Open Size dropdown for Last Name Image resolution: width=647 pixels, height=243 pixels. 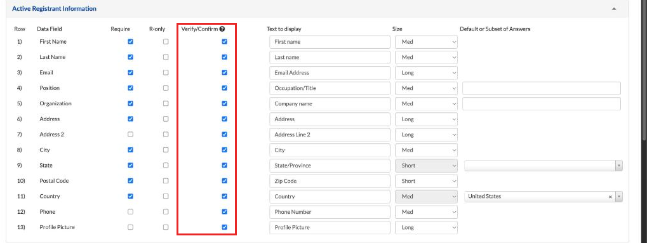[426, 57]
